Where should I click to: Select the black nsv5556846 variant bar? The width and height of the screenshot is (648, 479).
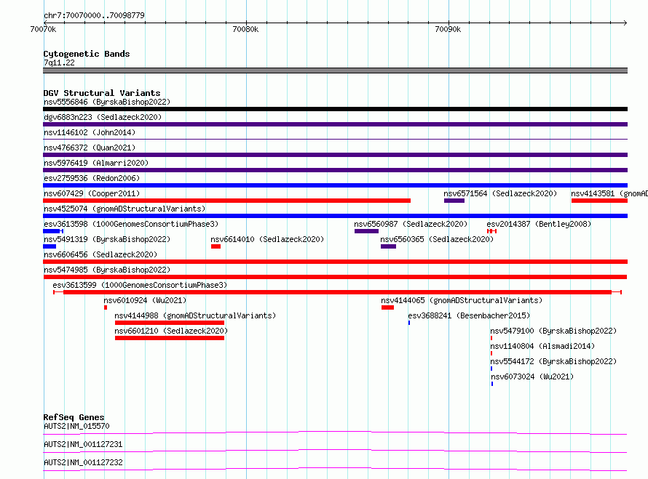click(335, 109)
